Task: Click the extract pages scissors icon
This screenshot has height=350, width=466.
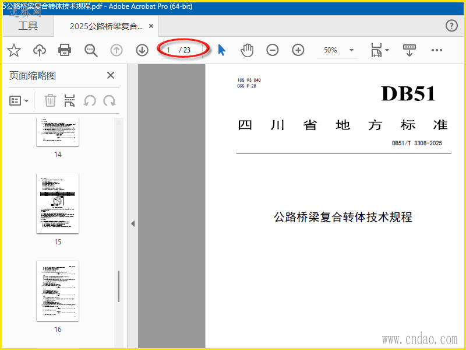Action: [x=69, y=100]
